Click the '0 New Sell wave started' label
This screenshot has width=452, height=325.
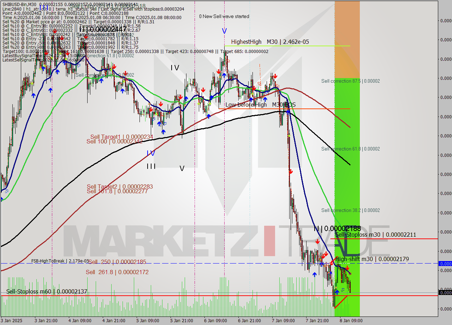click(x=224, y=16)
